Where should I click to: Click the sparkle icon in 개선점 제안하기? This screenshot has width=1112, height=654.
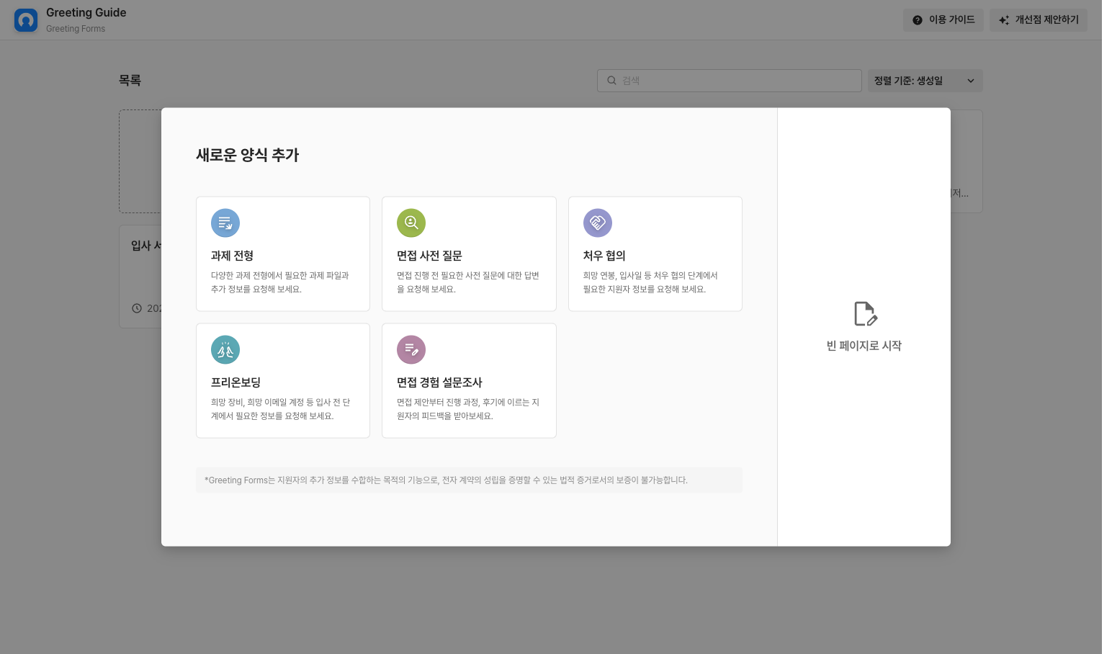[1004, 20]
